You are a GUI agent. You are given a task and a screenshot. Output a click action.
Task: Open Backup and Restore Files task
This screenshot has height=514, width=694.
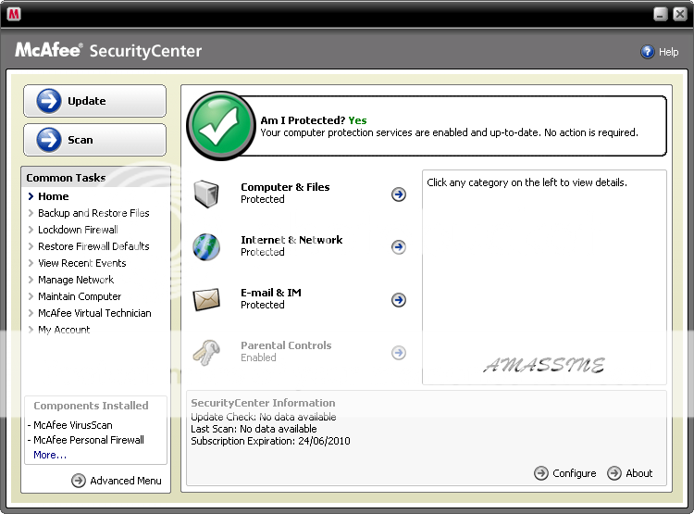pyautogui.click(x=93, y=213)
